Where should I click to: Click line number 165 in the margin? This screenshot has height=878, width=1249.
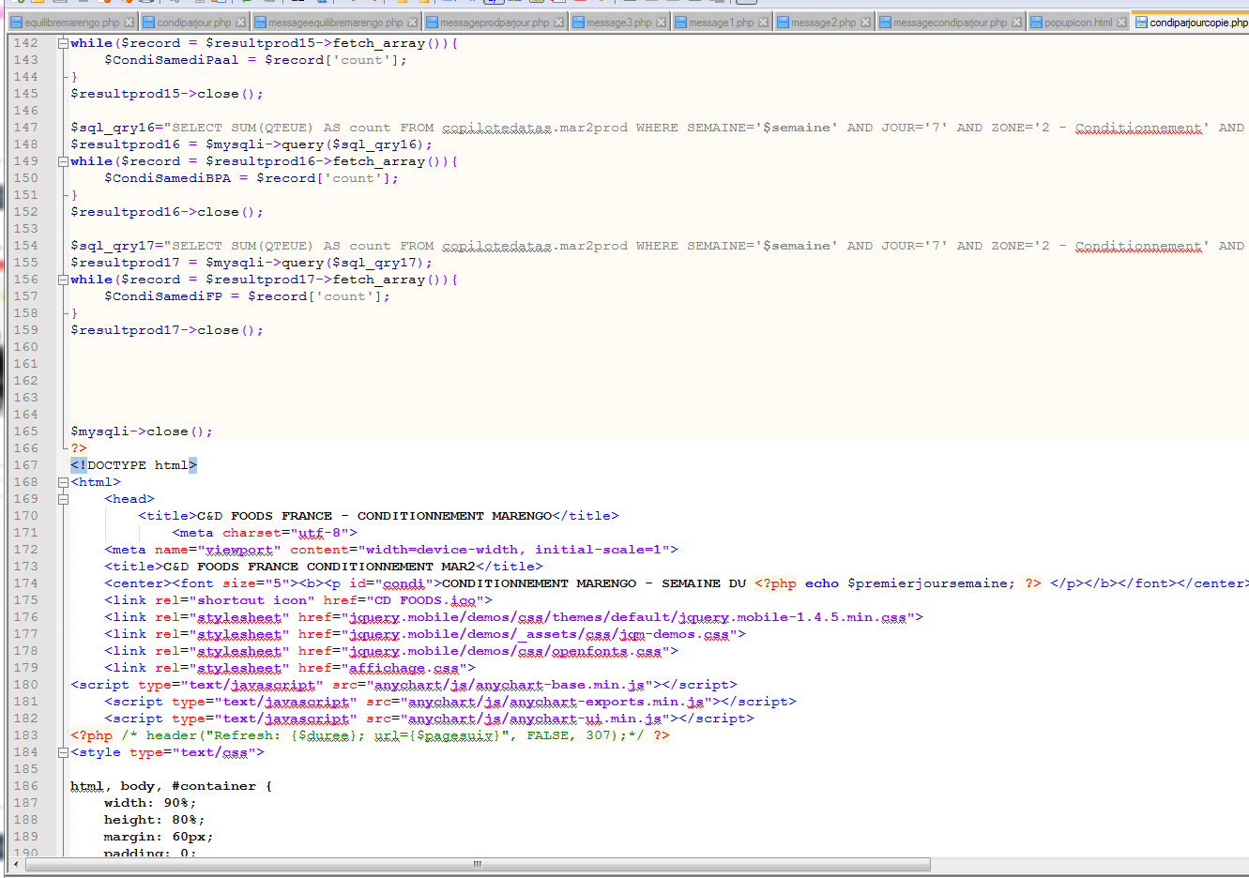point(25,431)
